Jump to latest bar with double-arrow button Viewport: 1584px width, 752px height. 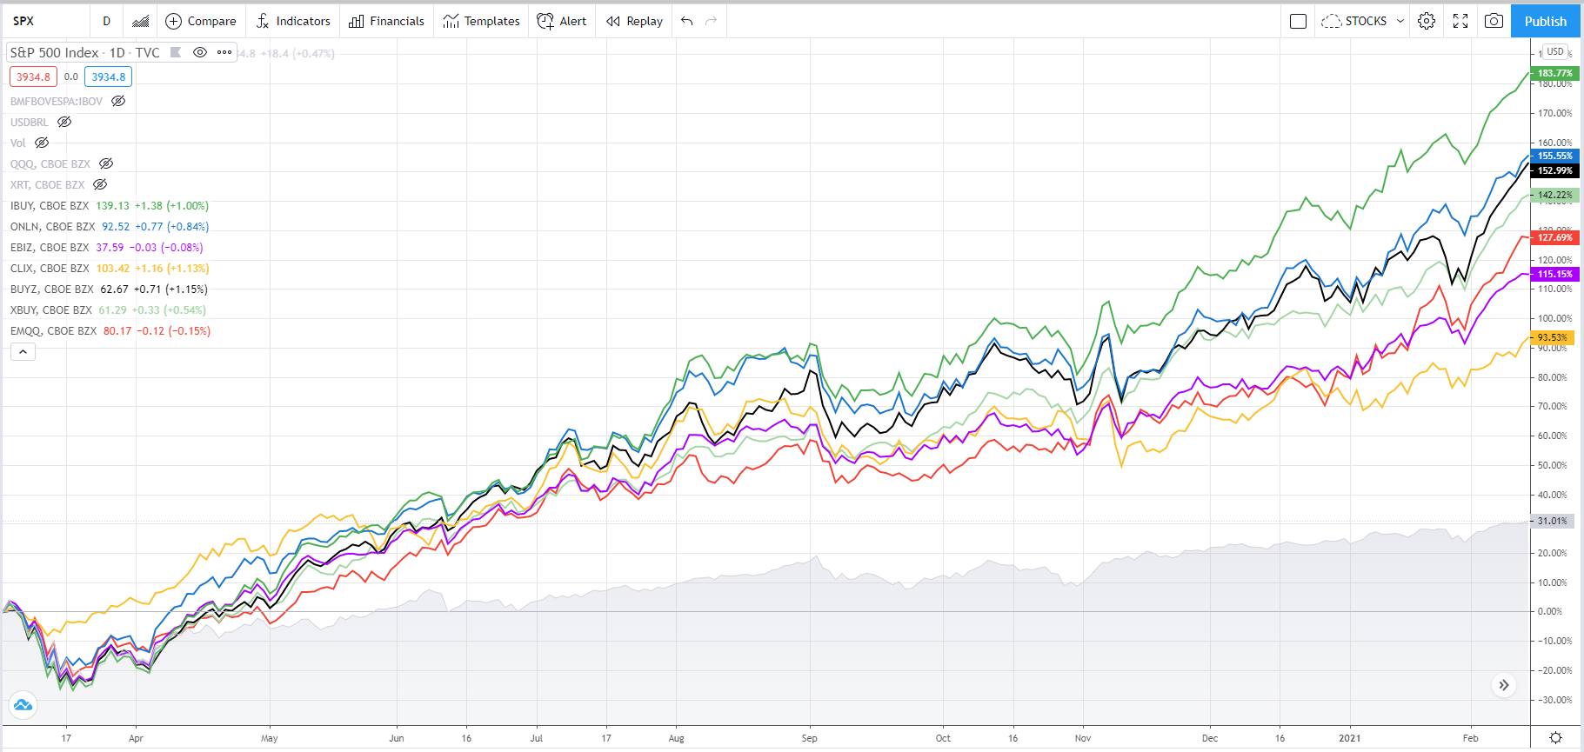click(x=1504, y=685)
